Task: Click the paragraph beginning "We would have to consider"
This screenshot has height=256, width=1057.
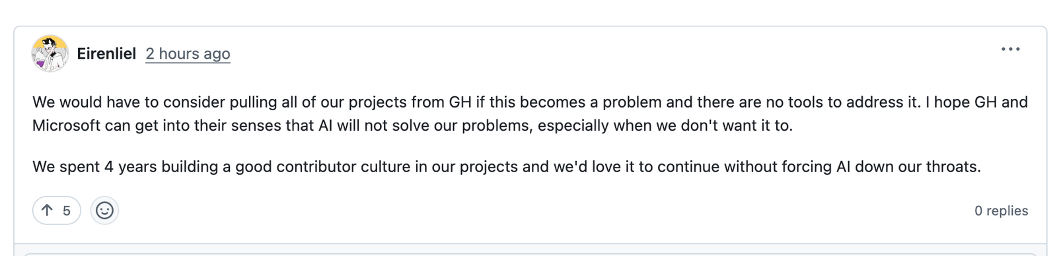Action: click(x=530, y=113)
